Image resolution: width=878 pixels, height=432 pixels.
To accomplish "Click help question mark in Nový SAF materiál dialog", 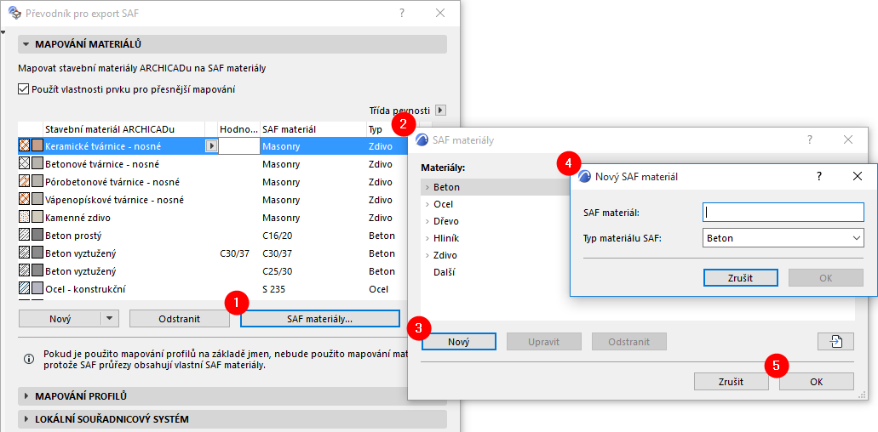I will [818, 177].
